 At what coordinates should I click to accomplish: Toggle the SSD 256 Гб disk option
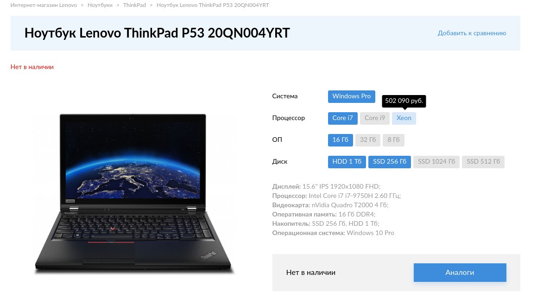point(389,162)
